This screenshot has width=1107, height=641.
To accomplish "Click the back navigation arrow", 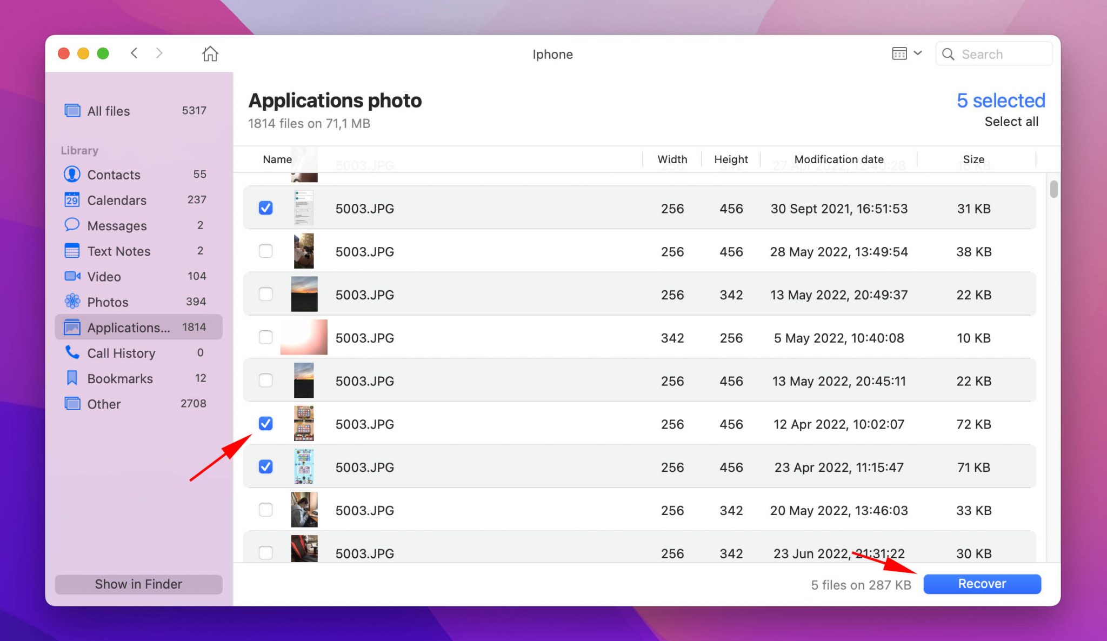I will pos(134,53).
